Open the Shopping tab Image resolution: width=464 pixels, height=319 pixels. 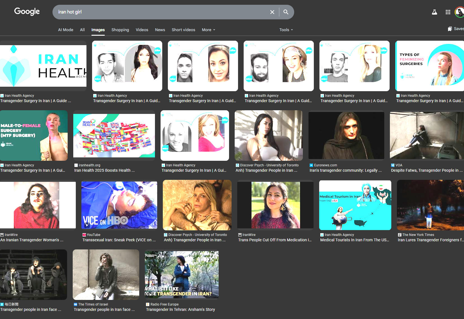(120, 30)
